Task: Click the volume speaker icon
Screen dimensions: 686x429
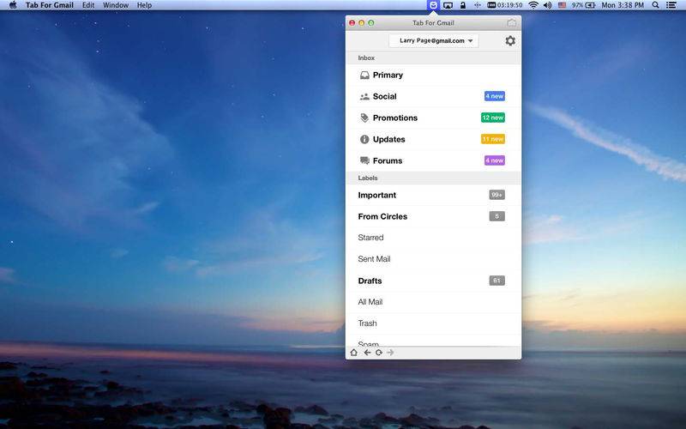Action: tap(547, 5)
